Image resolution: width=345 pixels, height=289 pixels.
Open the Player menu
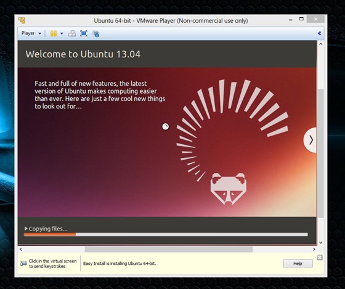pyautogui.click(x=31, y=33)
